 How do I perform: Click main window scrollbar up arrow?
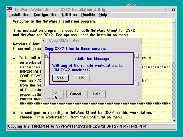pos(174,21)
